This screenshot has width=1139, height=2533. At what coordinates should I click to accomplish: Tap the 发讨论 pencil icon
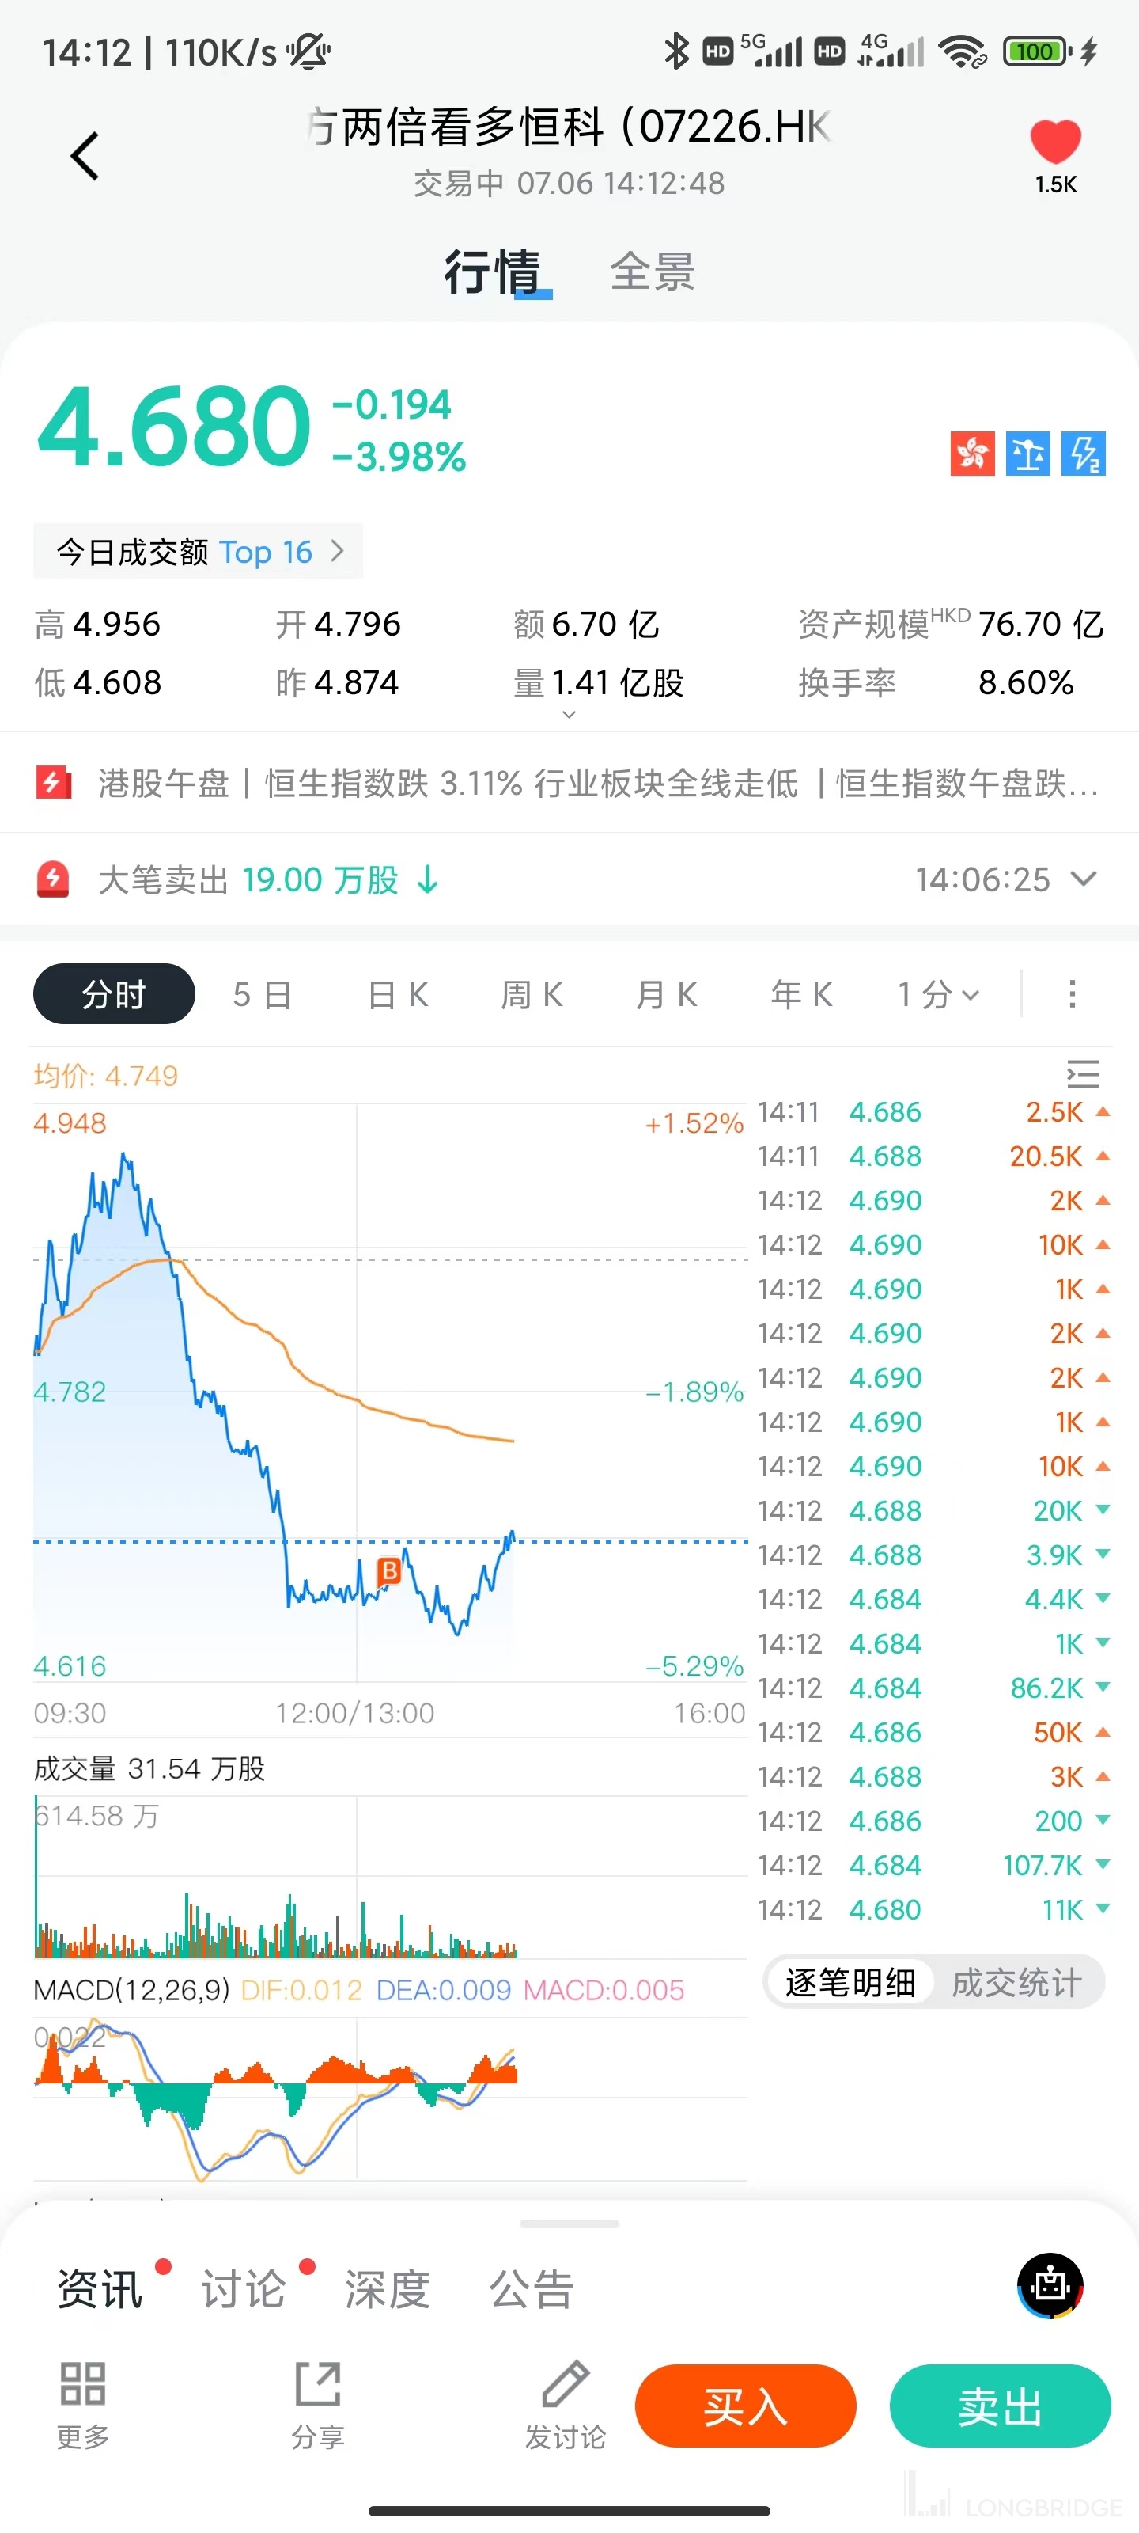(565, 2383)
